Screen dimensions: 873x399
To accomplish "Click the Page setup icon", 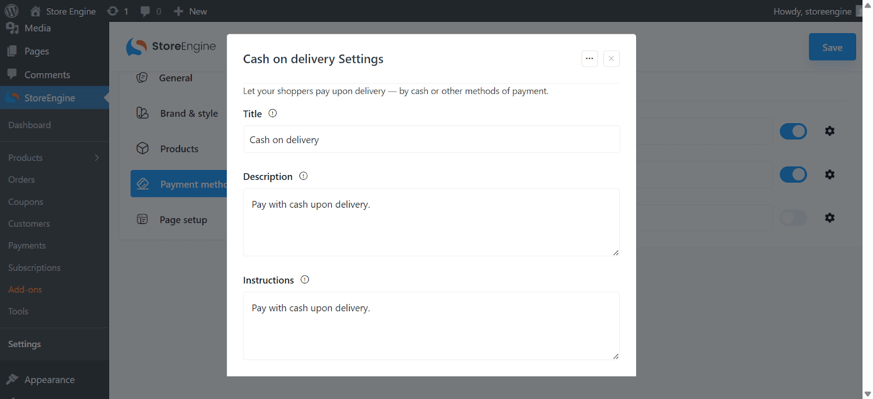I will coord(142,219).
